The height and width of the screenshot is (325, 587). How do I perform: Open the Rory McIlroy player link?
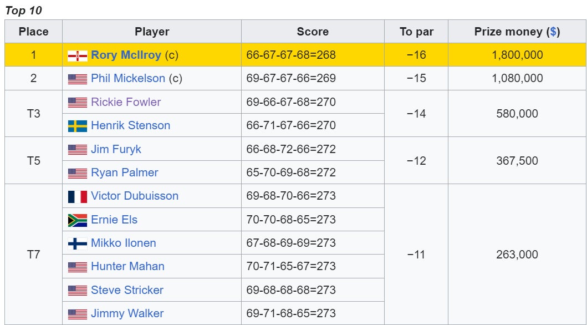pos(126,55)
